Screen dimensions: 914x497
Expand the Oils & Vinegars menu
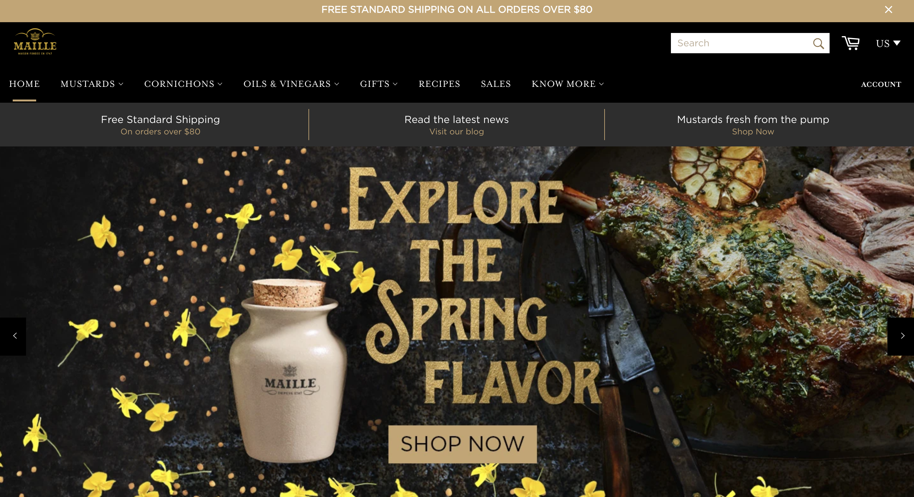coord(291,84)
